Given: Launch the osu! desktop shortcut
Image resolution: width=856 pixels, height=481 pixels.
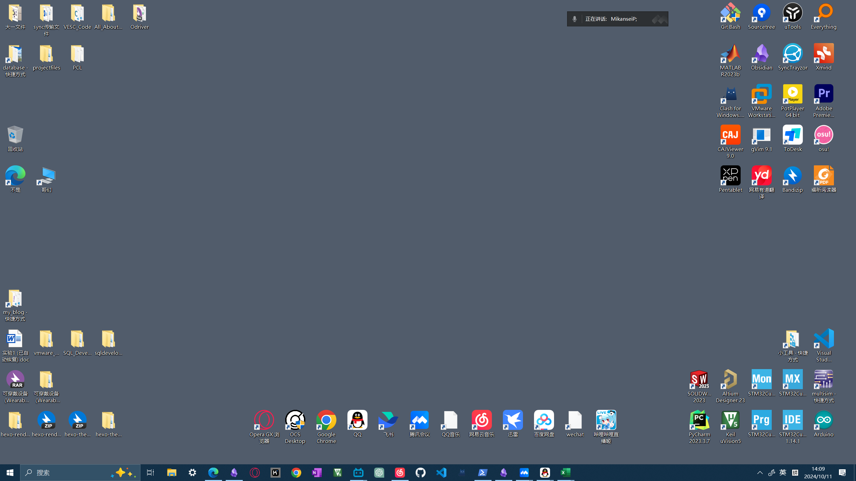Looking at the screenshot, I should click(824, 139).
